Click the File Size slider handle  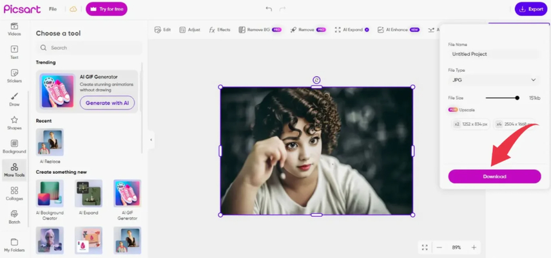pos(517,98)
